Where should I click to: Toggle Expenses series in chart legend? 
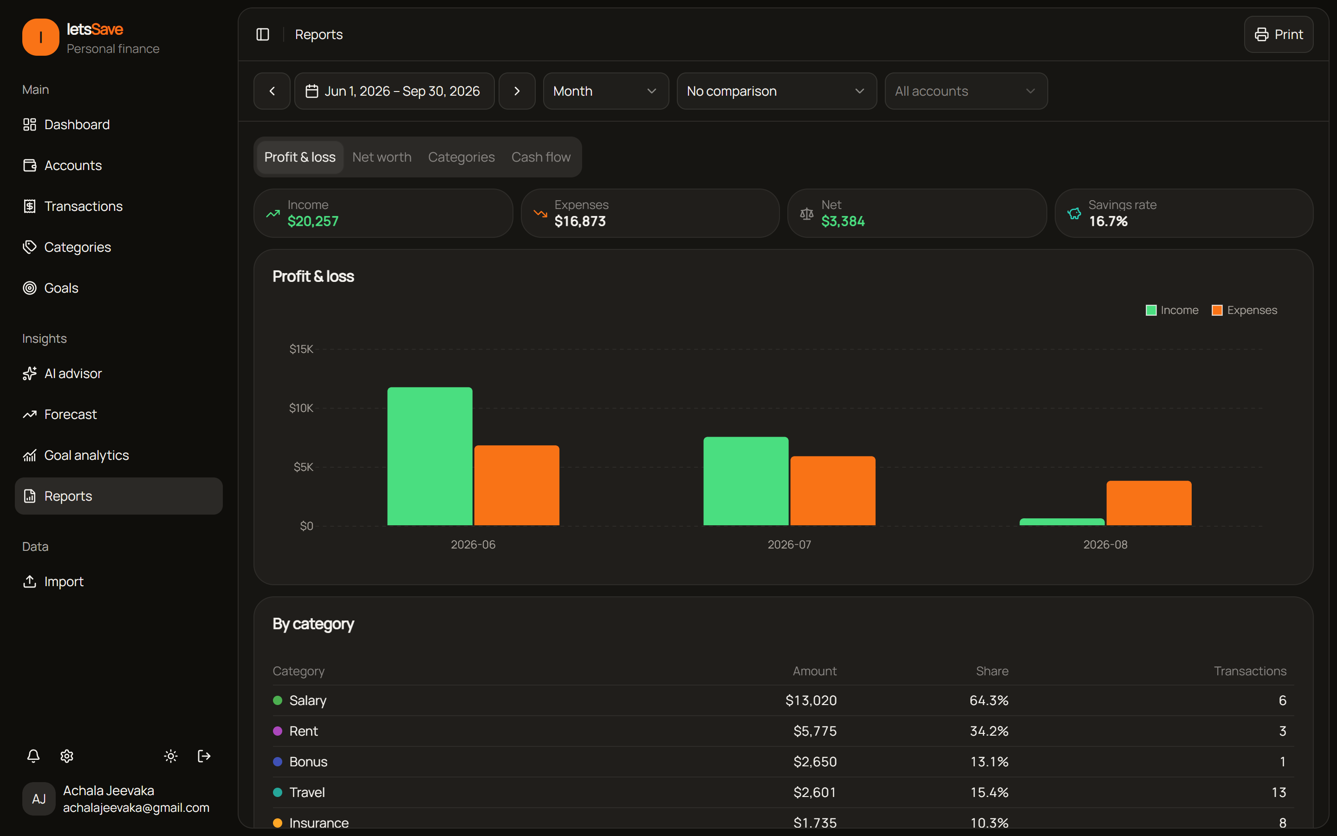1244,310
